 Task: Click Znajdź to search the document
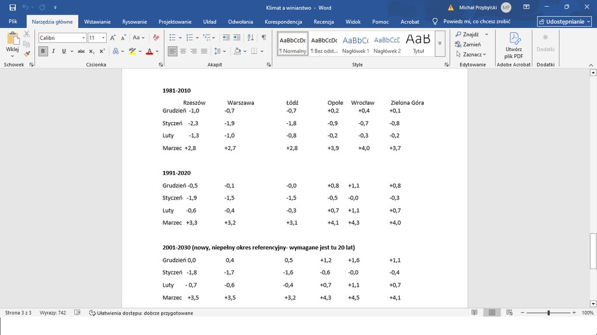[468, 34]
